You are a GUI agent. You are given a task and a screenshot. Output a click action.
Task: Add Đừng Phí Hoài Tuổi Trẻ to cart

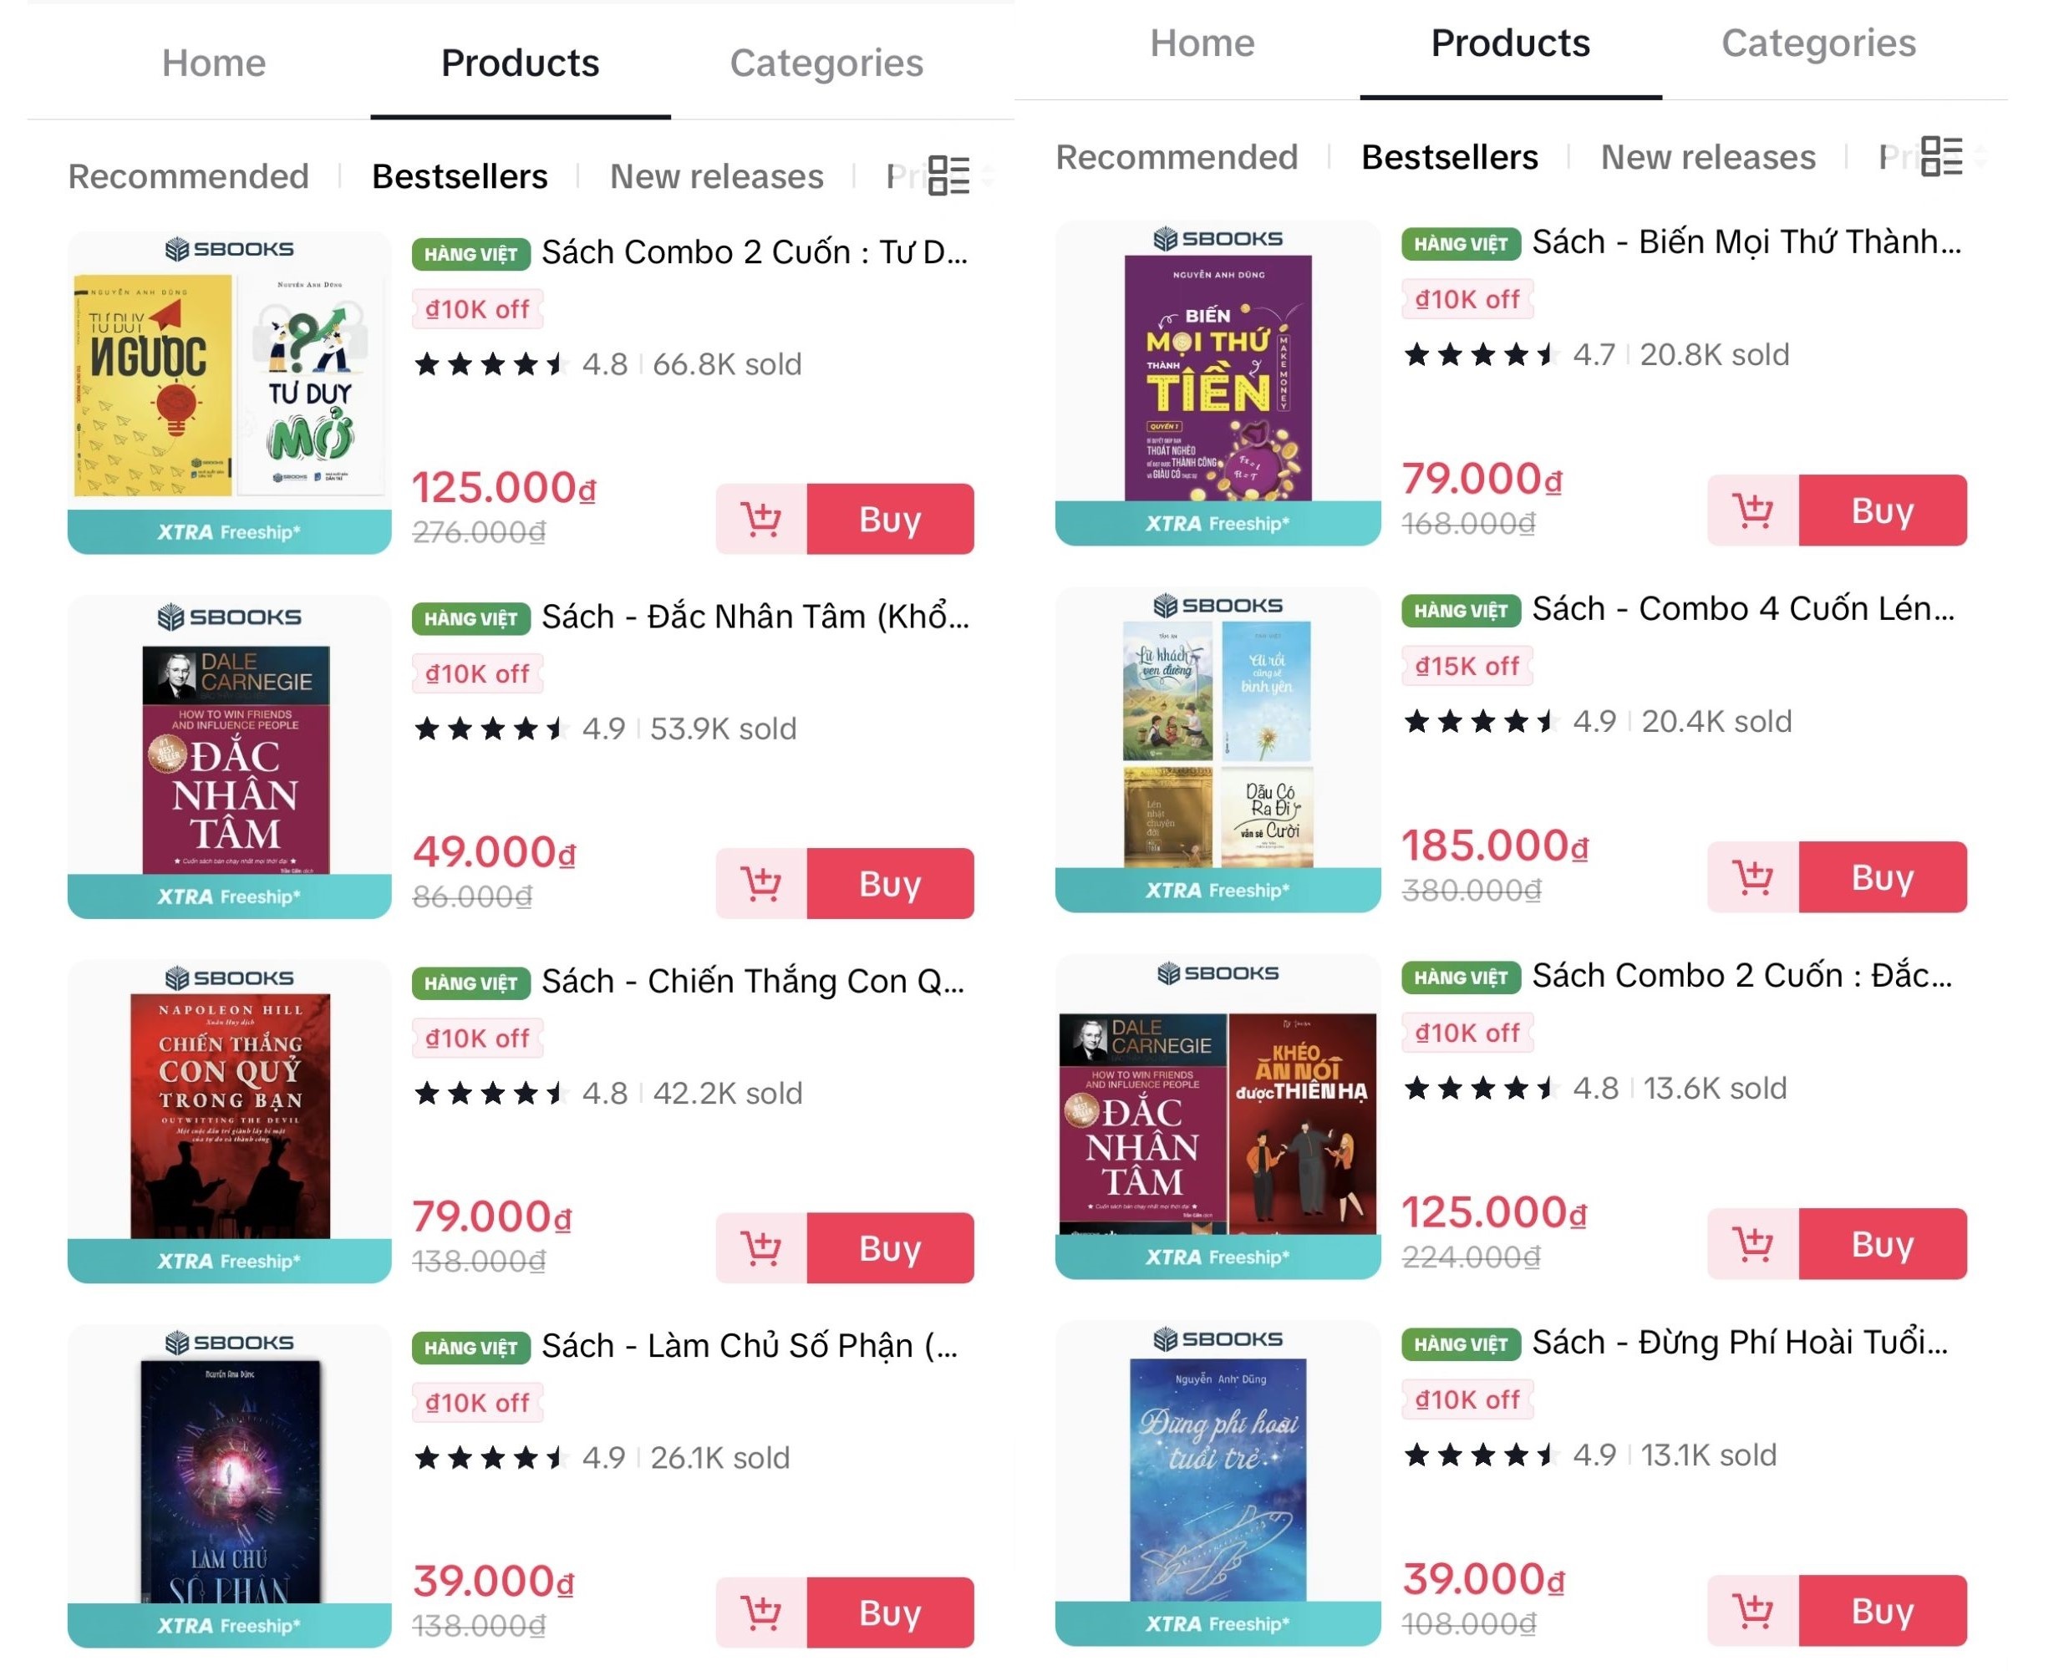1752,1609
